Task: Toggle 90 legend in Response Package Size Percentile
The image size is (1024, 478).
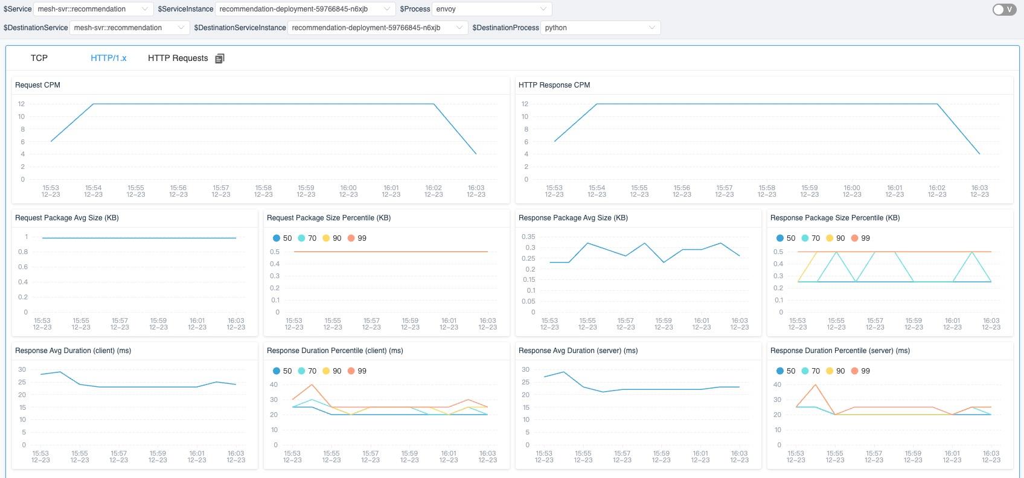Action: [835, 238]
